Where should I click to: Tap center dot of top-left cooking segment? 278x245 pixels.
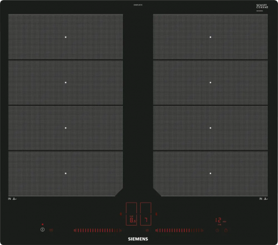coord(65,37)
